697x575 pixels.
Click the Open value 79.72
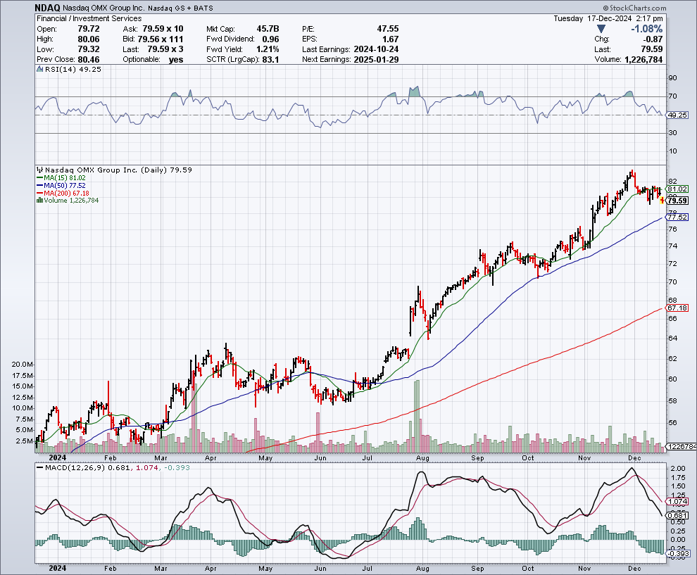pos(89,29)
